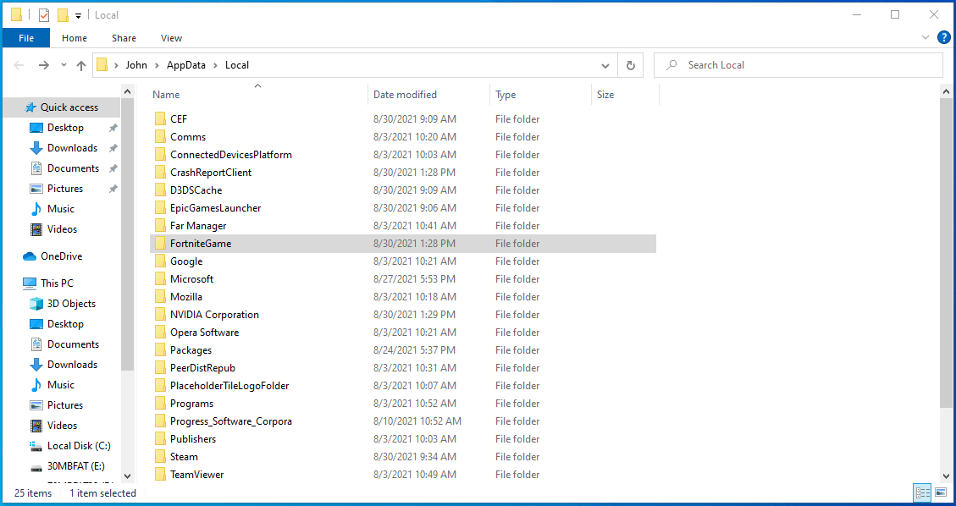Click the Local breadcrumb in address bar

click(x=236, y=65)
